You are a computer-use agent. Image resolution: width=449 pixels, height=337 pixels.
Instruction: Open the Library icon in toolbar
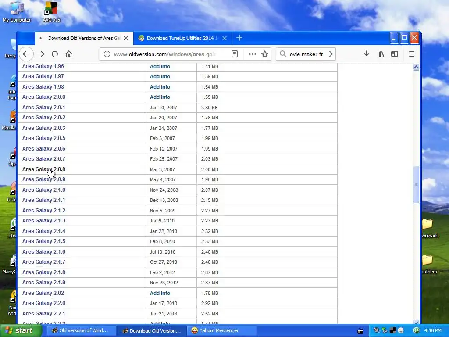381,54
